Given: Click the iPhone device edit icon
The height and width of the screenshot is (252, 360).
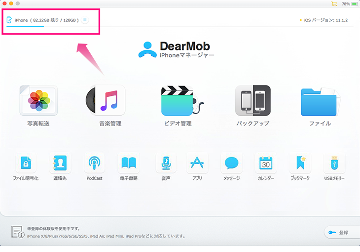Looking at the screenshot, I should coord(9,20).
